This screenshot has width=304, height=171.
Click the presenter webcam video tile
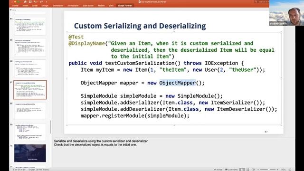pyautogui.click(x=286, y=13)
